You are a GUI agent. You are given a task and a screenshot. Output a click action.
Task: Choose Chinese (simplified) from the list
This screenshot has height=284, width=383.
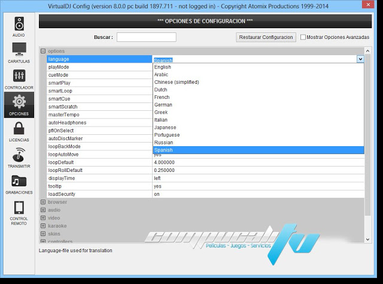(x=259, y=82)
